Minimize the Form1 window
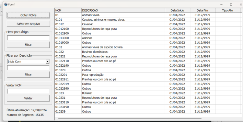The width and height of the screenshot is (243, 122). [222, 5]
